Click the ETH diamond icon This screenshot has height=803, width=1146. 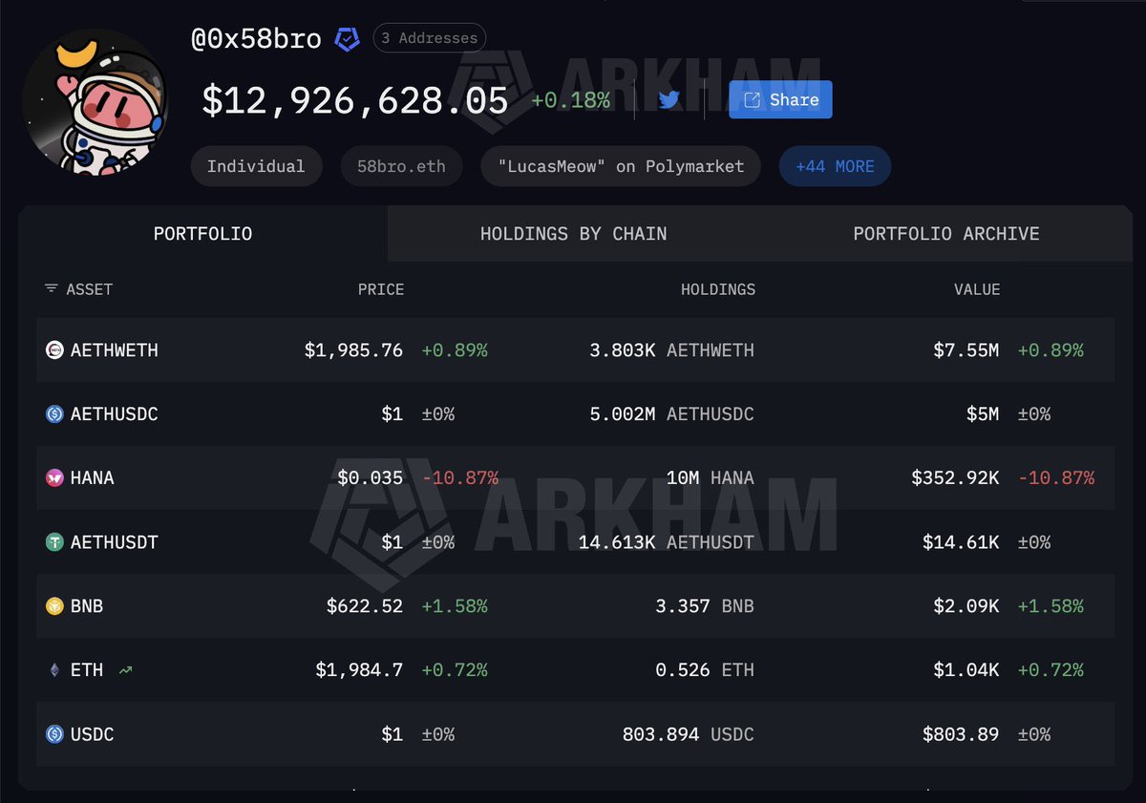point(54,670)
